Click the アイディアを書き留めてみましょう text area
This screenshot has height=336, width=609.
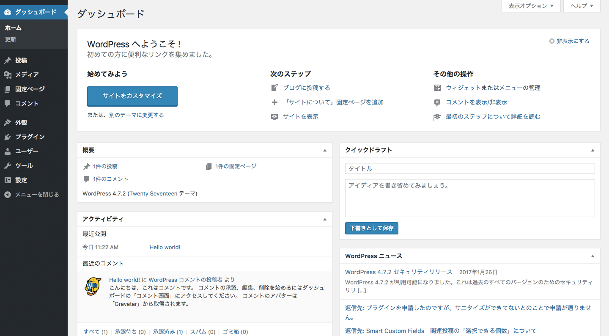coord(470,198)
